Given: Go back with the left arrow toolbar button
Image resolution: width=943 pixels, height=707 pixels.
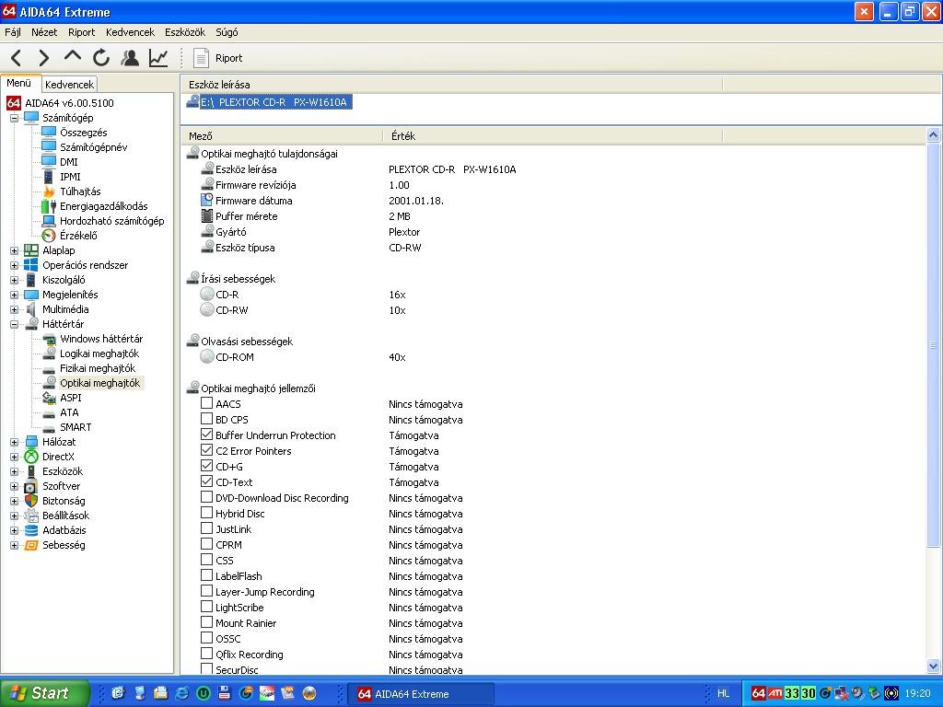Looking at the screenshot, I should [x=17, y=58].
